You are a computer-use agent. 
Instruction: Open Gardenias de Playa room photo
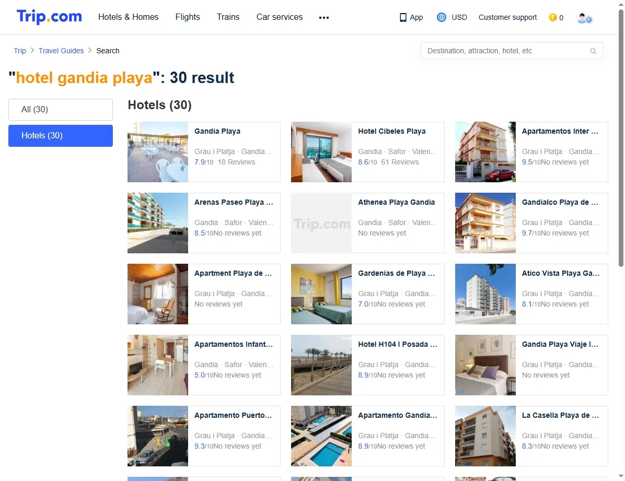(x=321, y=294)
